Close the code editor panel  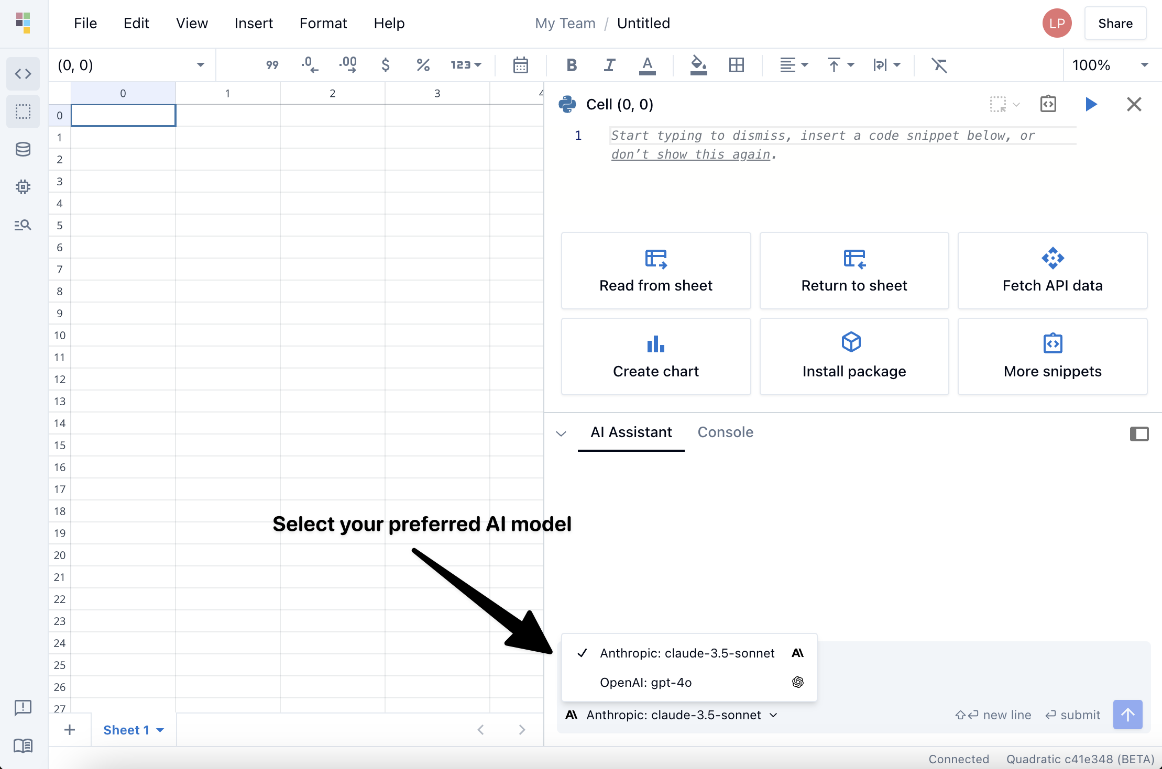tap(1134, 104)
